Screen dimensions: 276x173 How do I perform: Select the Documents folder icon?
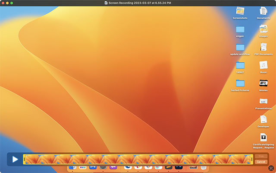click(263, 11)
